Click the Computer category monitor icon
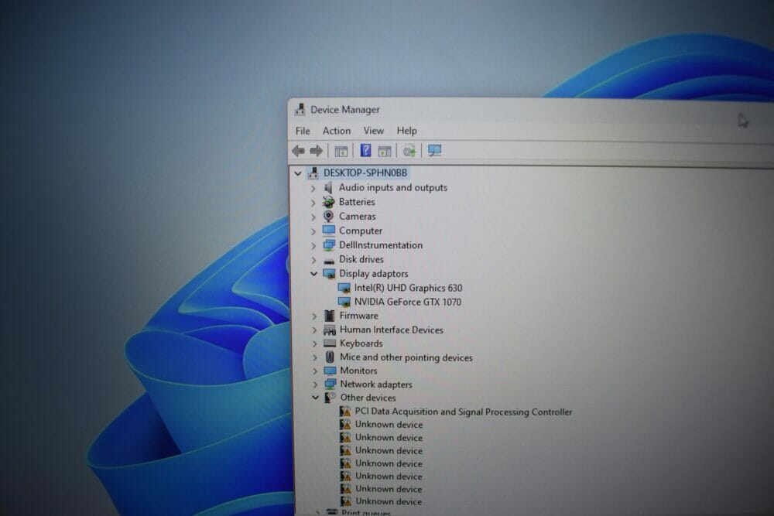 pos(329,231)
